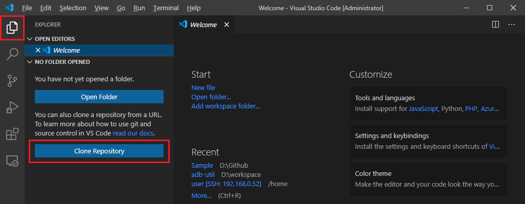Close the Welcome editor tab
The image size is (525, 204).
pyautogui.click(x=227, y=25)
